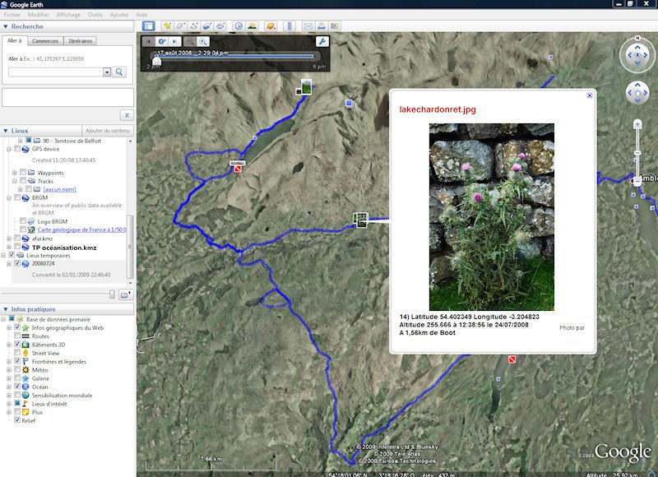Open the Fichier menu
Image resolution: width=658 pixels, height=477 pixels.
[x=12, y=14]
